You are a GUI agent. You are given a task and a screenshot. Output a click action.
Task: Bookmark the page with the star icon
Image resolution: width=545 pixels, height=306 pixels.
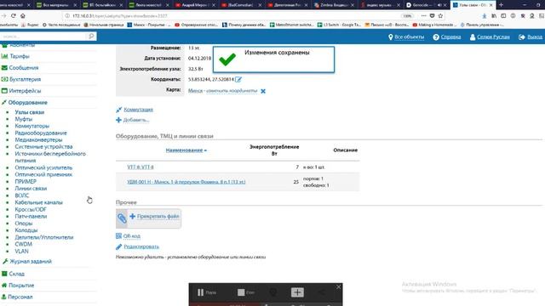point(440,15)
